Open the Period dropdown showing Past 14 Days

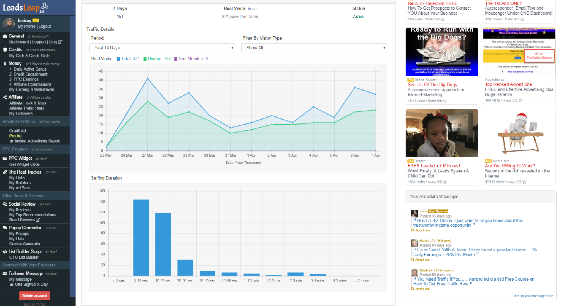162,48
